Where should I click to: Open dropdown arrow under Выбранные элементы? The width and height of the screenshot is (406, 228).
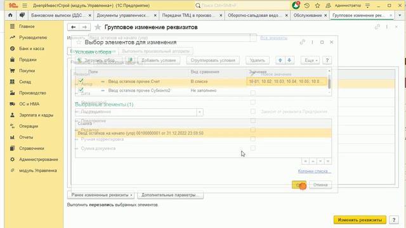tap(200, 112)
